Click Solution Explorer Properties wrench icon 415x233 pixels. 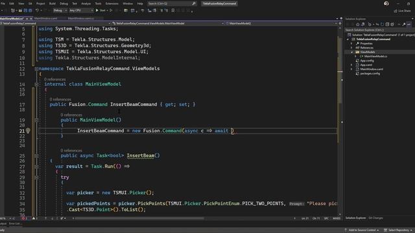tap(404, 25)
